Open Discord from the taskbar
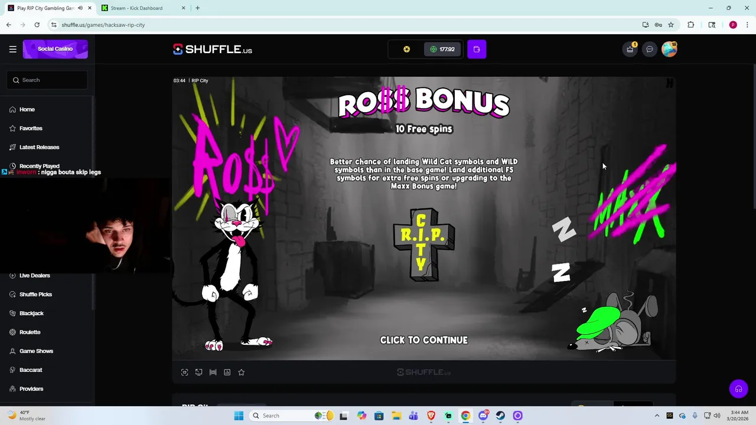Viewport: 756px width, 425px height. click(x=483, y=416)
